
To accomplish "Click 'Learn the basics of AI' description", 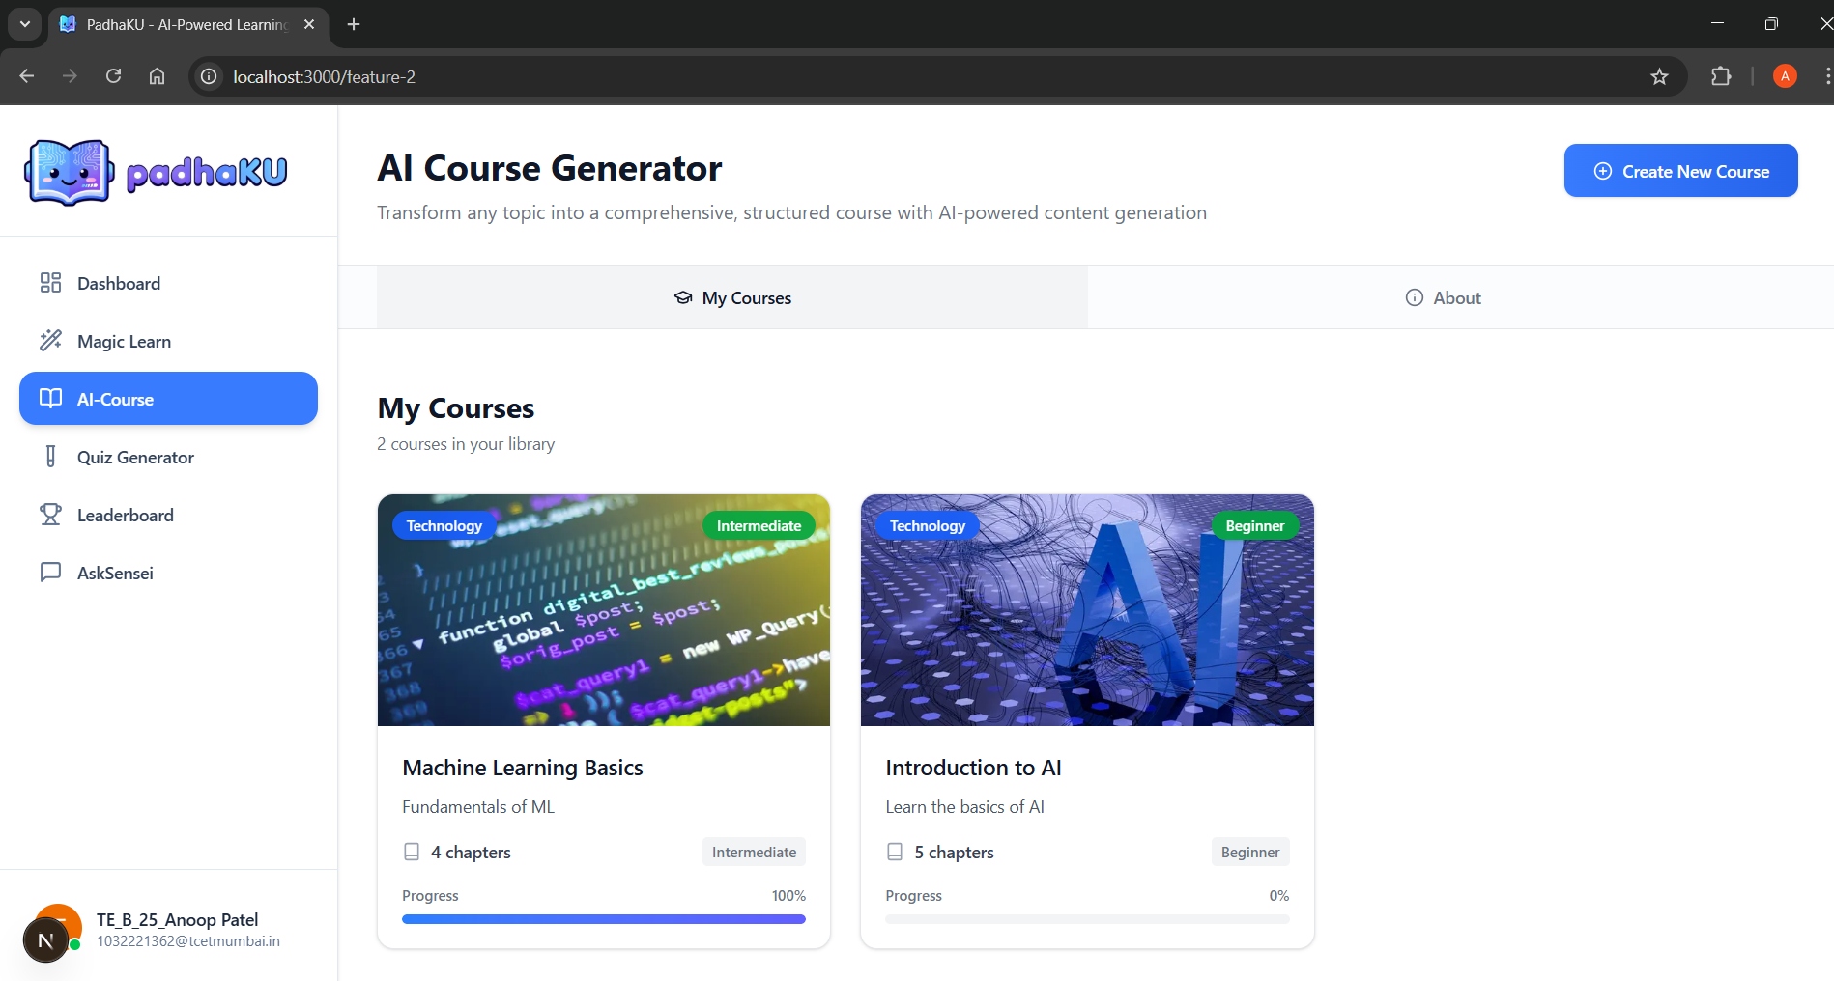I will [964, 806].
